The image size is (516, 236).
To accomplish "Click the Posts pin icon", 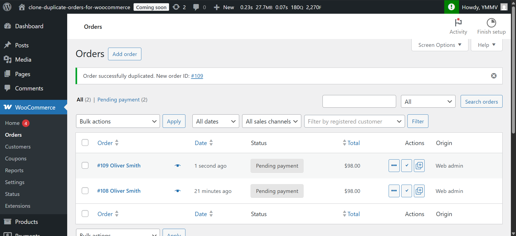I will click(8, 45).
